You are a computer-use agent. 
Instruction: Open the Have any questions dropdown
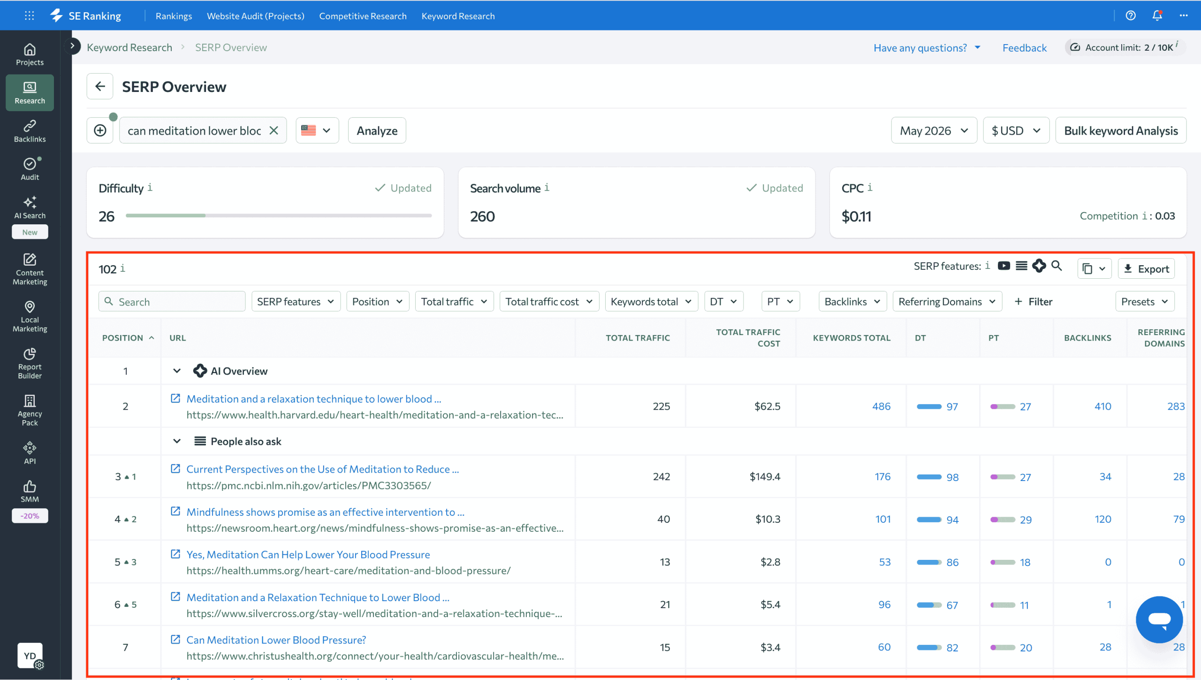click(927, 47)
